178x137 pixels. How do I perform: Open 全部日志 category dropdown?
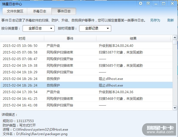pos(39,28)
